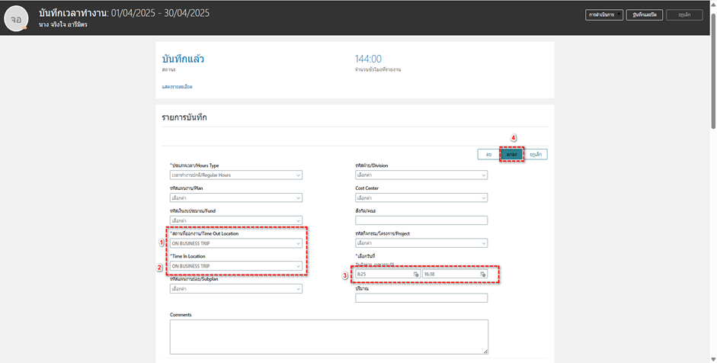This screenshot has height=363, width=717.
Task: Click ยกเลิก next to the ตกลง button
Action: 536,154
